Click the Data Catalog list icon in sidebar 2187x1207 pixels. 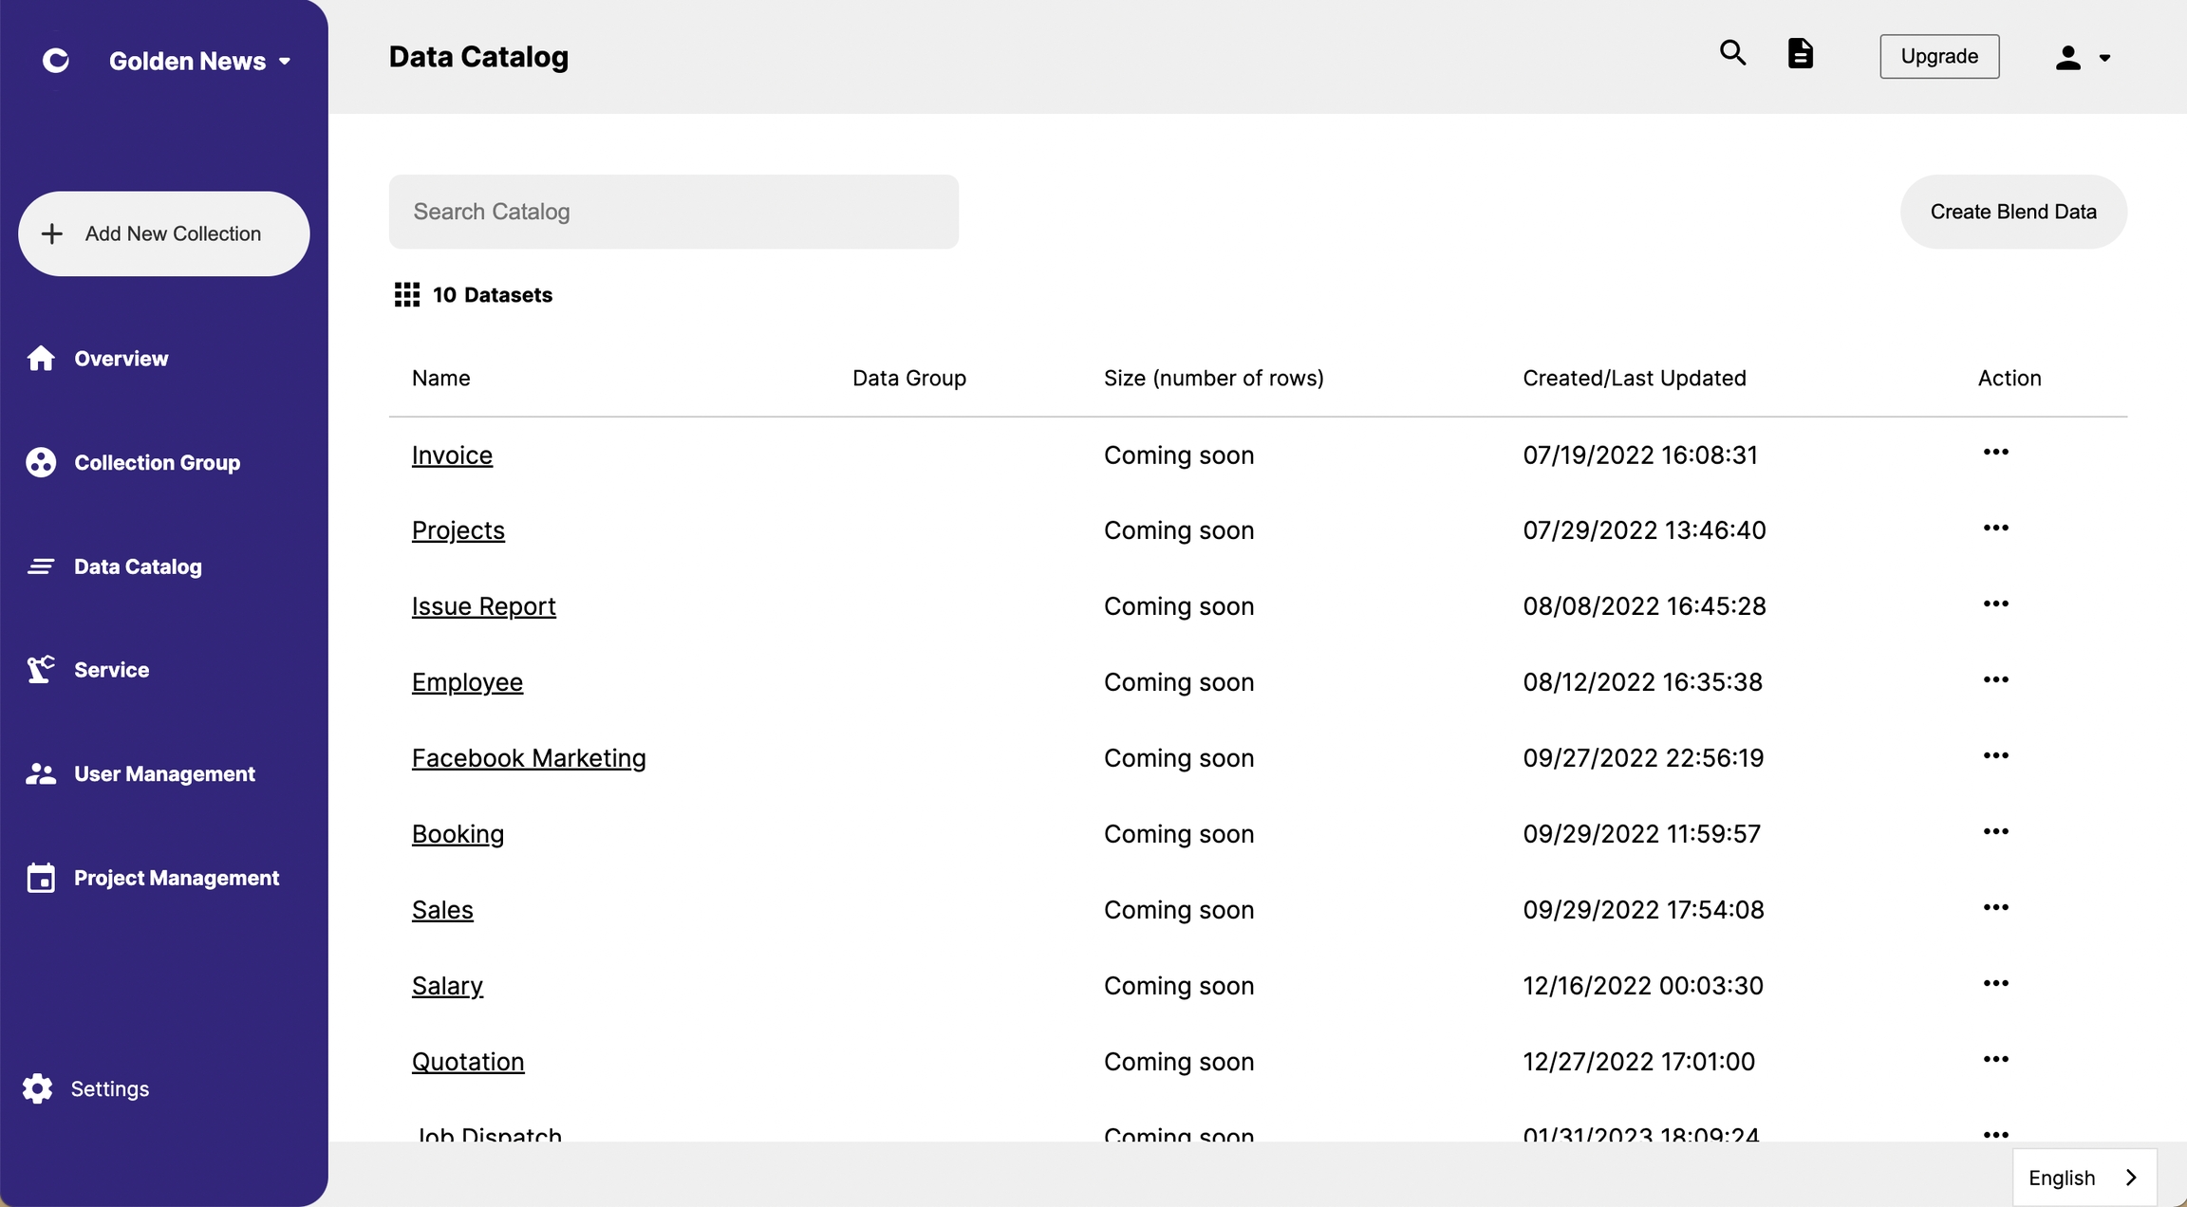tap(41, 566)
